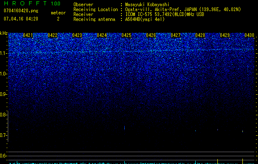Click the faint echo dot below 0428

coord(196,131)
